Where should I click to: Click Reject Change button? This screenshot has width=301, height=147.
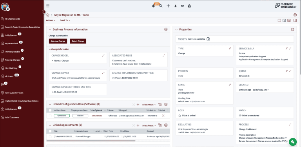click(78, 41)
